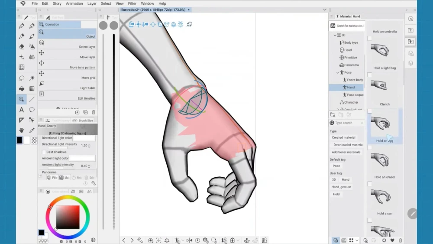
Task: Select the Move layer sub tool
Action: click(67, 55)
